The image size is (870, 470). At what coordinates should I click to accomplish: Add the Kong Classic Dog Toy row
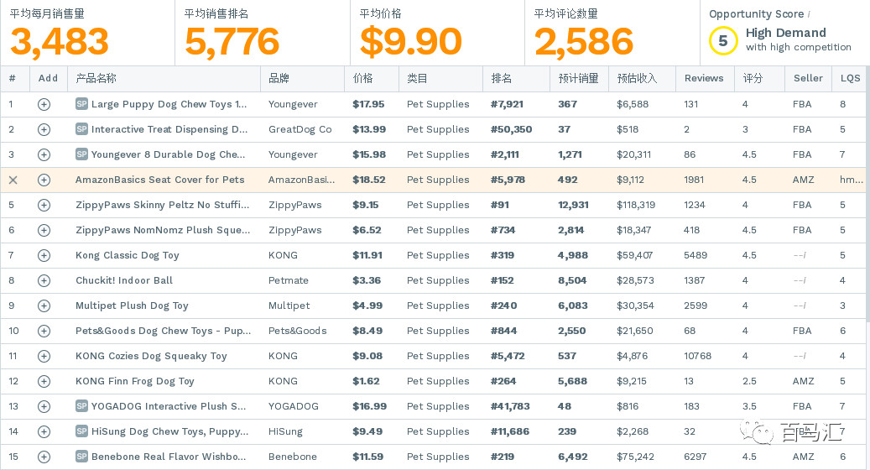(x=44, y=256)
